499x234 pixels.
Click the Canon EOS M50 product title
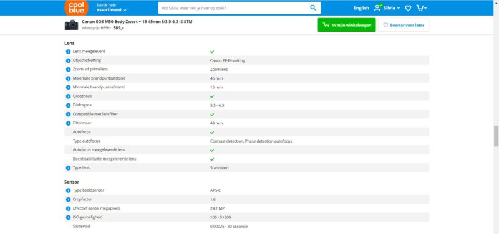click(x=137, y=22)
